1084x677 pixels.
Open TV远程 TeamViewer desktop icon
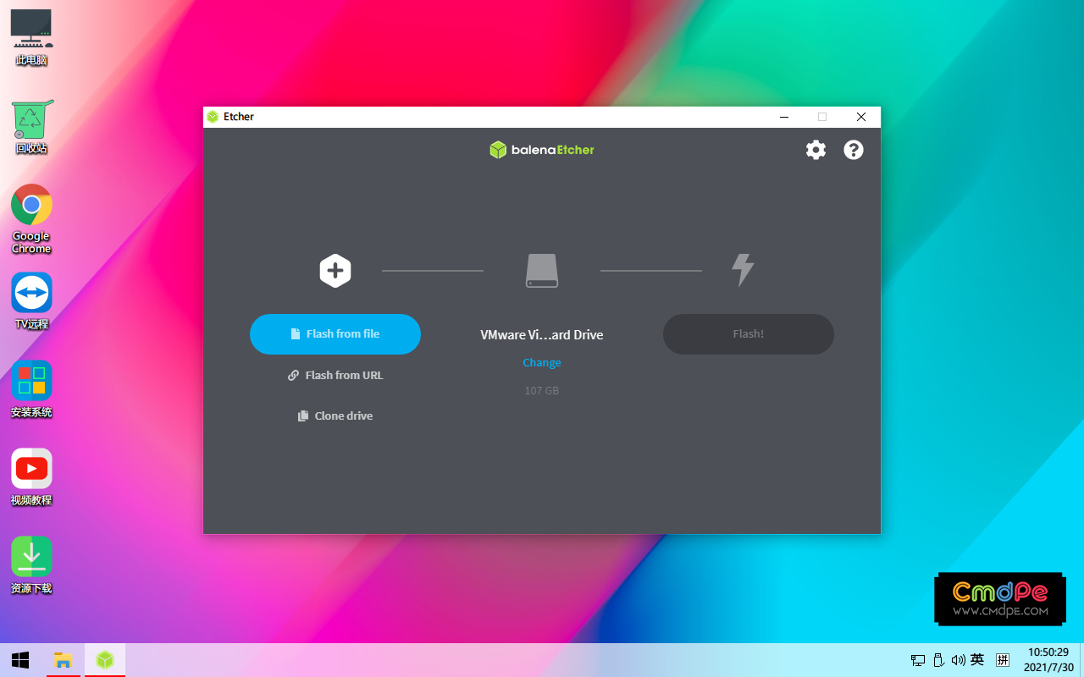tap(31, 300)
